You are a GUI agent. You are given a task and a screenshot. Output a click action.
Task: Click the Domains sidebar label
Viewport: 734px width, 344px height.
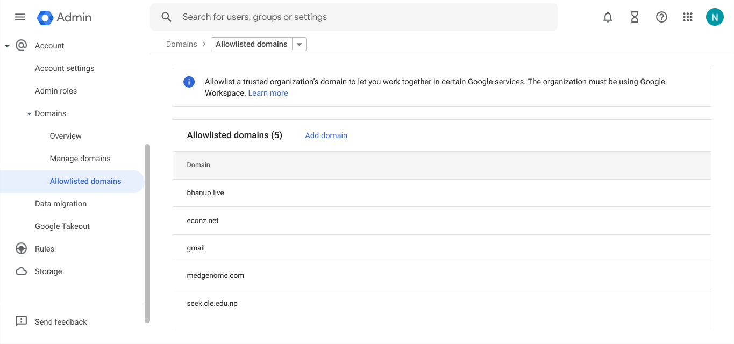[51, 113]
